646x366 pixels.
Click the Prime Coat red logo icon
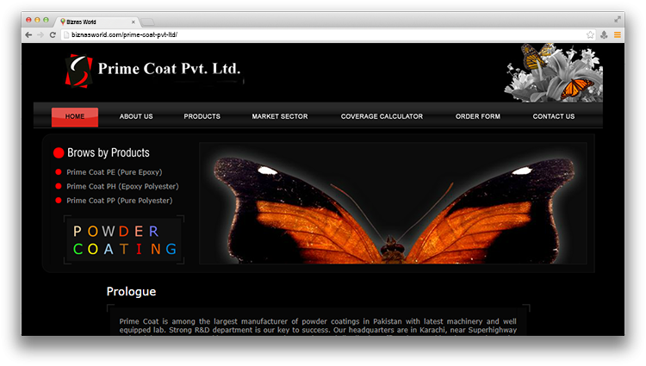pyautogui.click(x=78, y=70)
